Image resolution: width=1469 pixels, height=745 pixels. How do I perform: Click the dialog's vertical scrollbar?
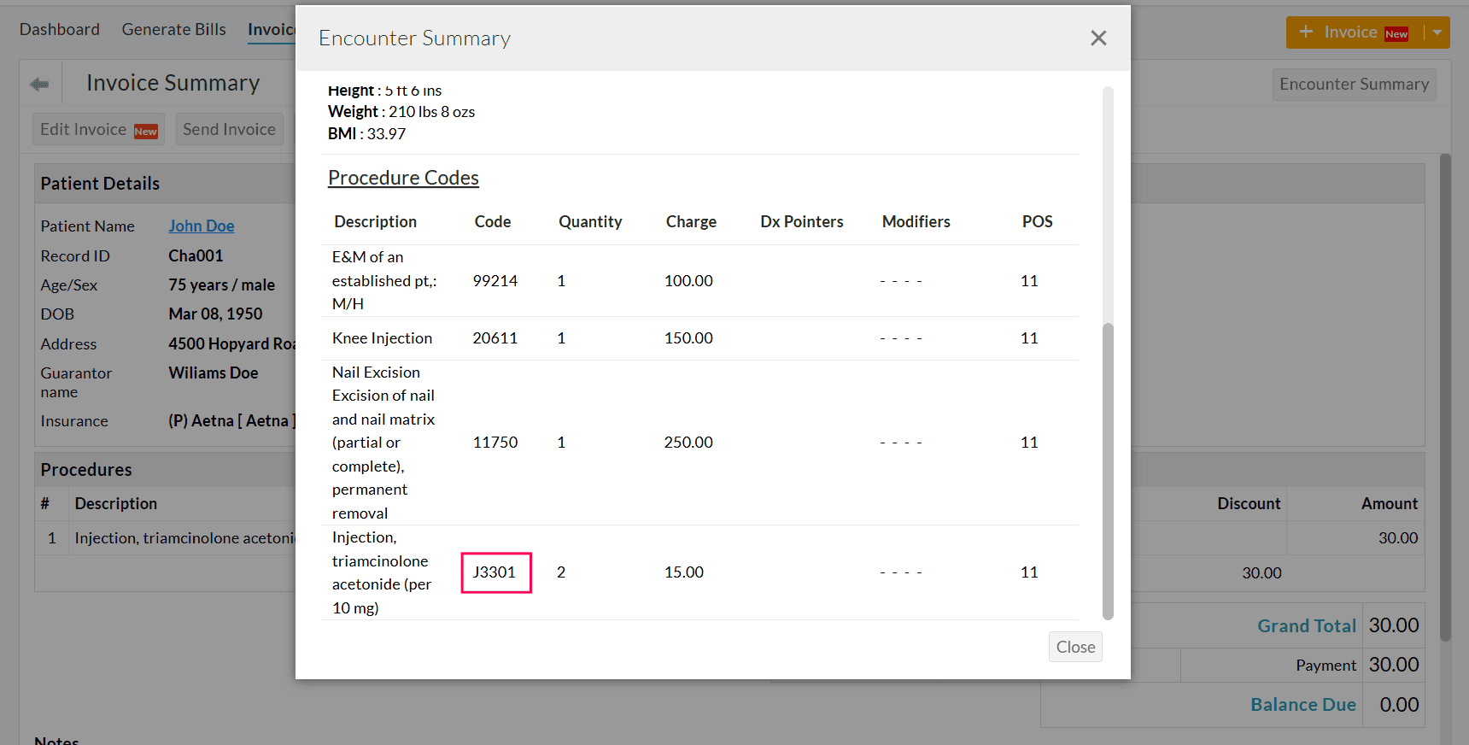[x=1108, y=470]
